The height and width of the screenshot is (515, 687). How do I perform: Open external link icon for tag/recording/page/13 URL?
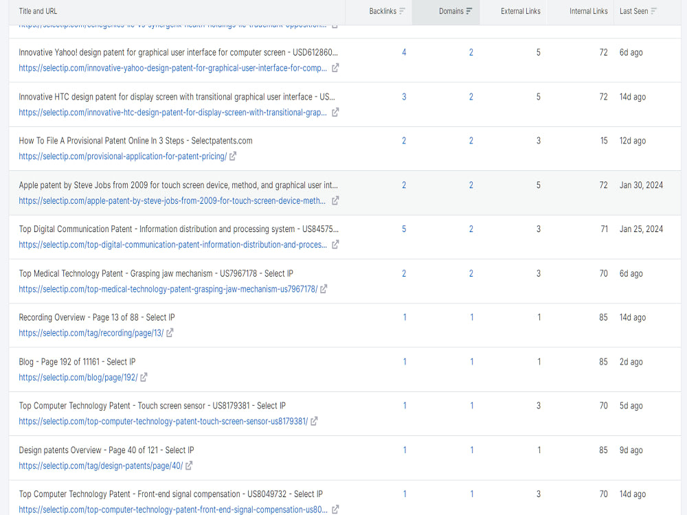[170, 333]
